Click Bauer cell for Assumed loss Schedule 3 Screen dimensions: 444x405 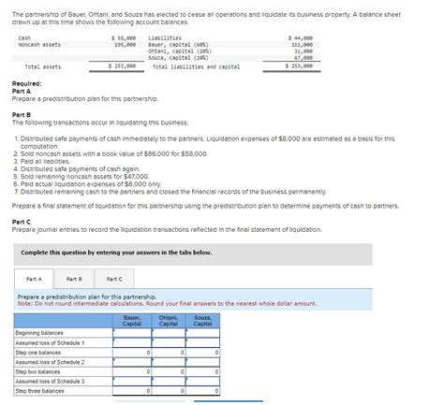coord(132,382)
